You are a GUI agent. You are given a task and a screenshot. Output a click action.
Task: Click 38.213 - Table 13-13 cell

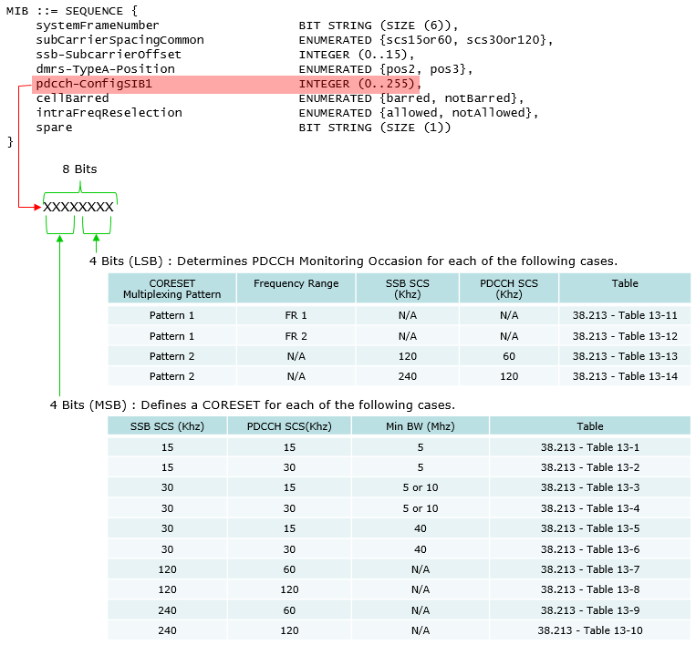point(625,356)
